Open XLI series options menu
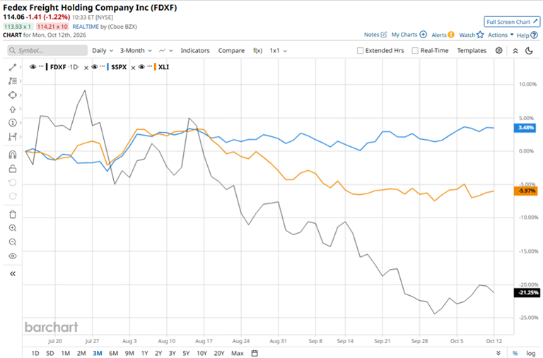The width and height of the screenshot is (543, 358). tap(149, 66)
